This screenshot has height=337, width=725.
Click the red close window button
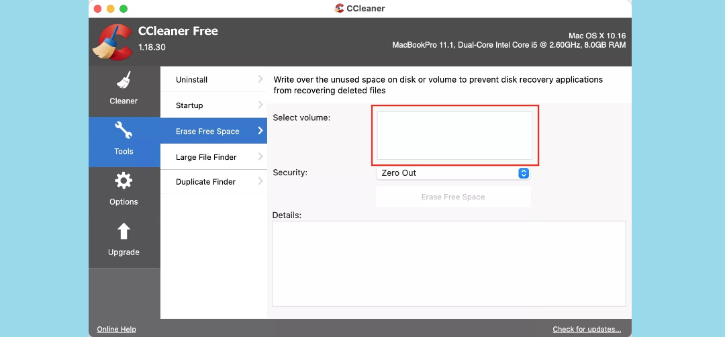97,8
